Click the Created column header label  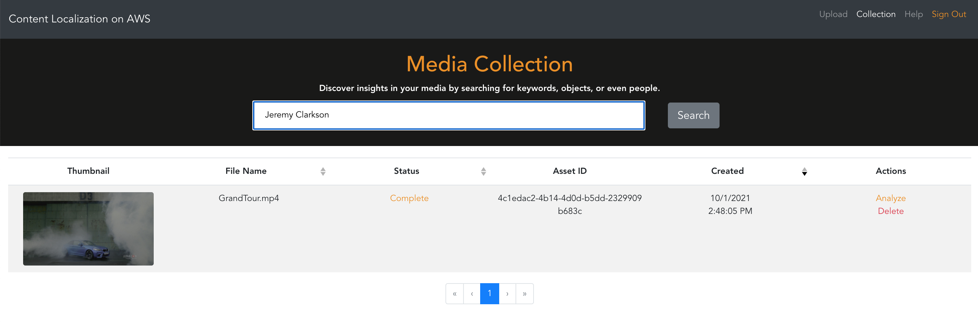pos(727,171)
